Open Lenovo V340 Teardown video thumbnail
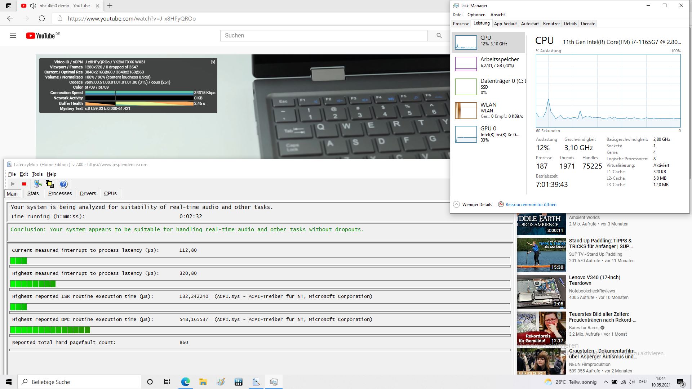Viewport: 692px width, 389px height. [541, 291]
